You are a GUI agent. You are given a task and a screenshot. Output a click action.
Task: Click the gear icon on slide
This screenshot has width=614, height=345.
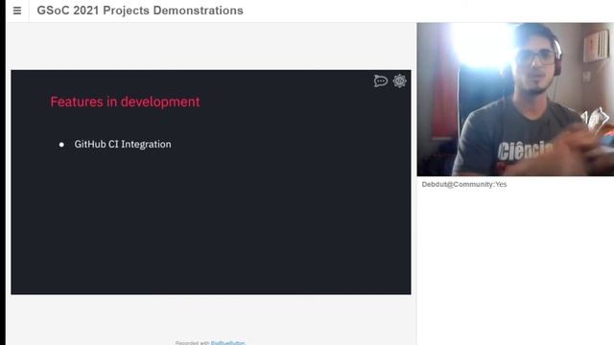pos(399,80)
